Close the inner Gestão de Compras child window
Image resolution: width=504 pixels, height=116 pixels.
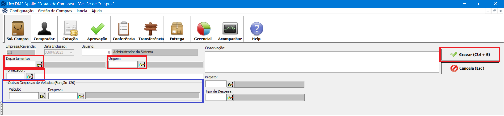tap(501, 11)
